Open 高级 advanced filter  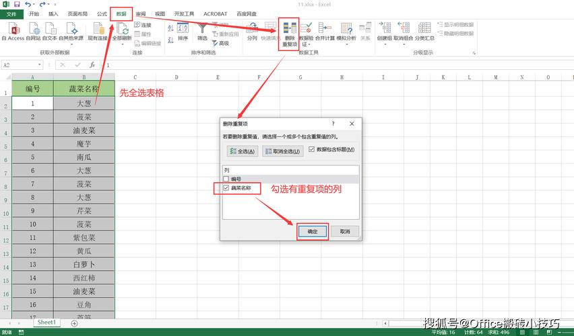coord(221,43)
